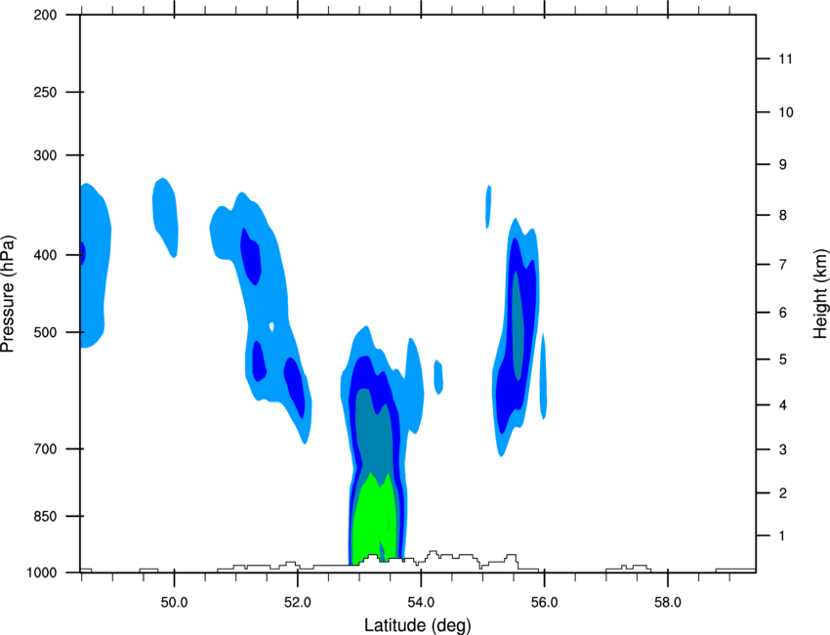Select the 850 pressure tick label
830x635 pixels.
[45, 516]
